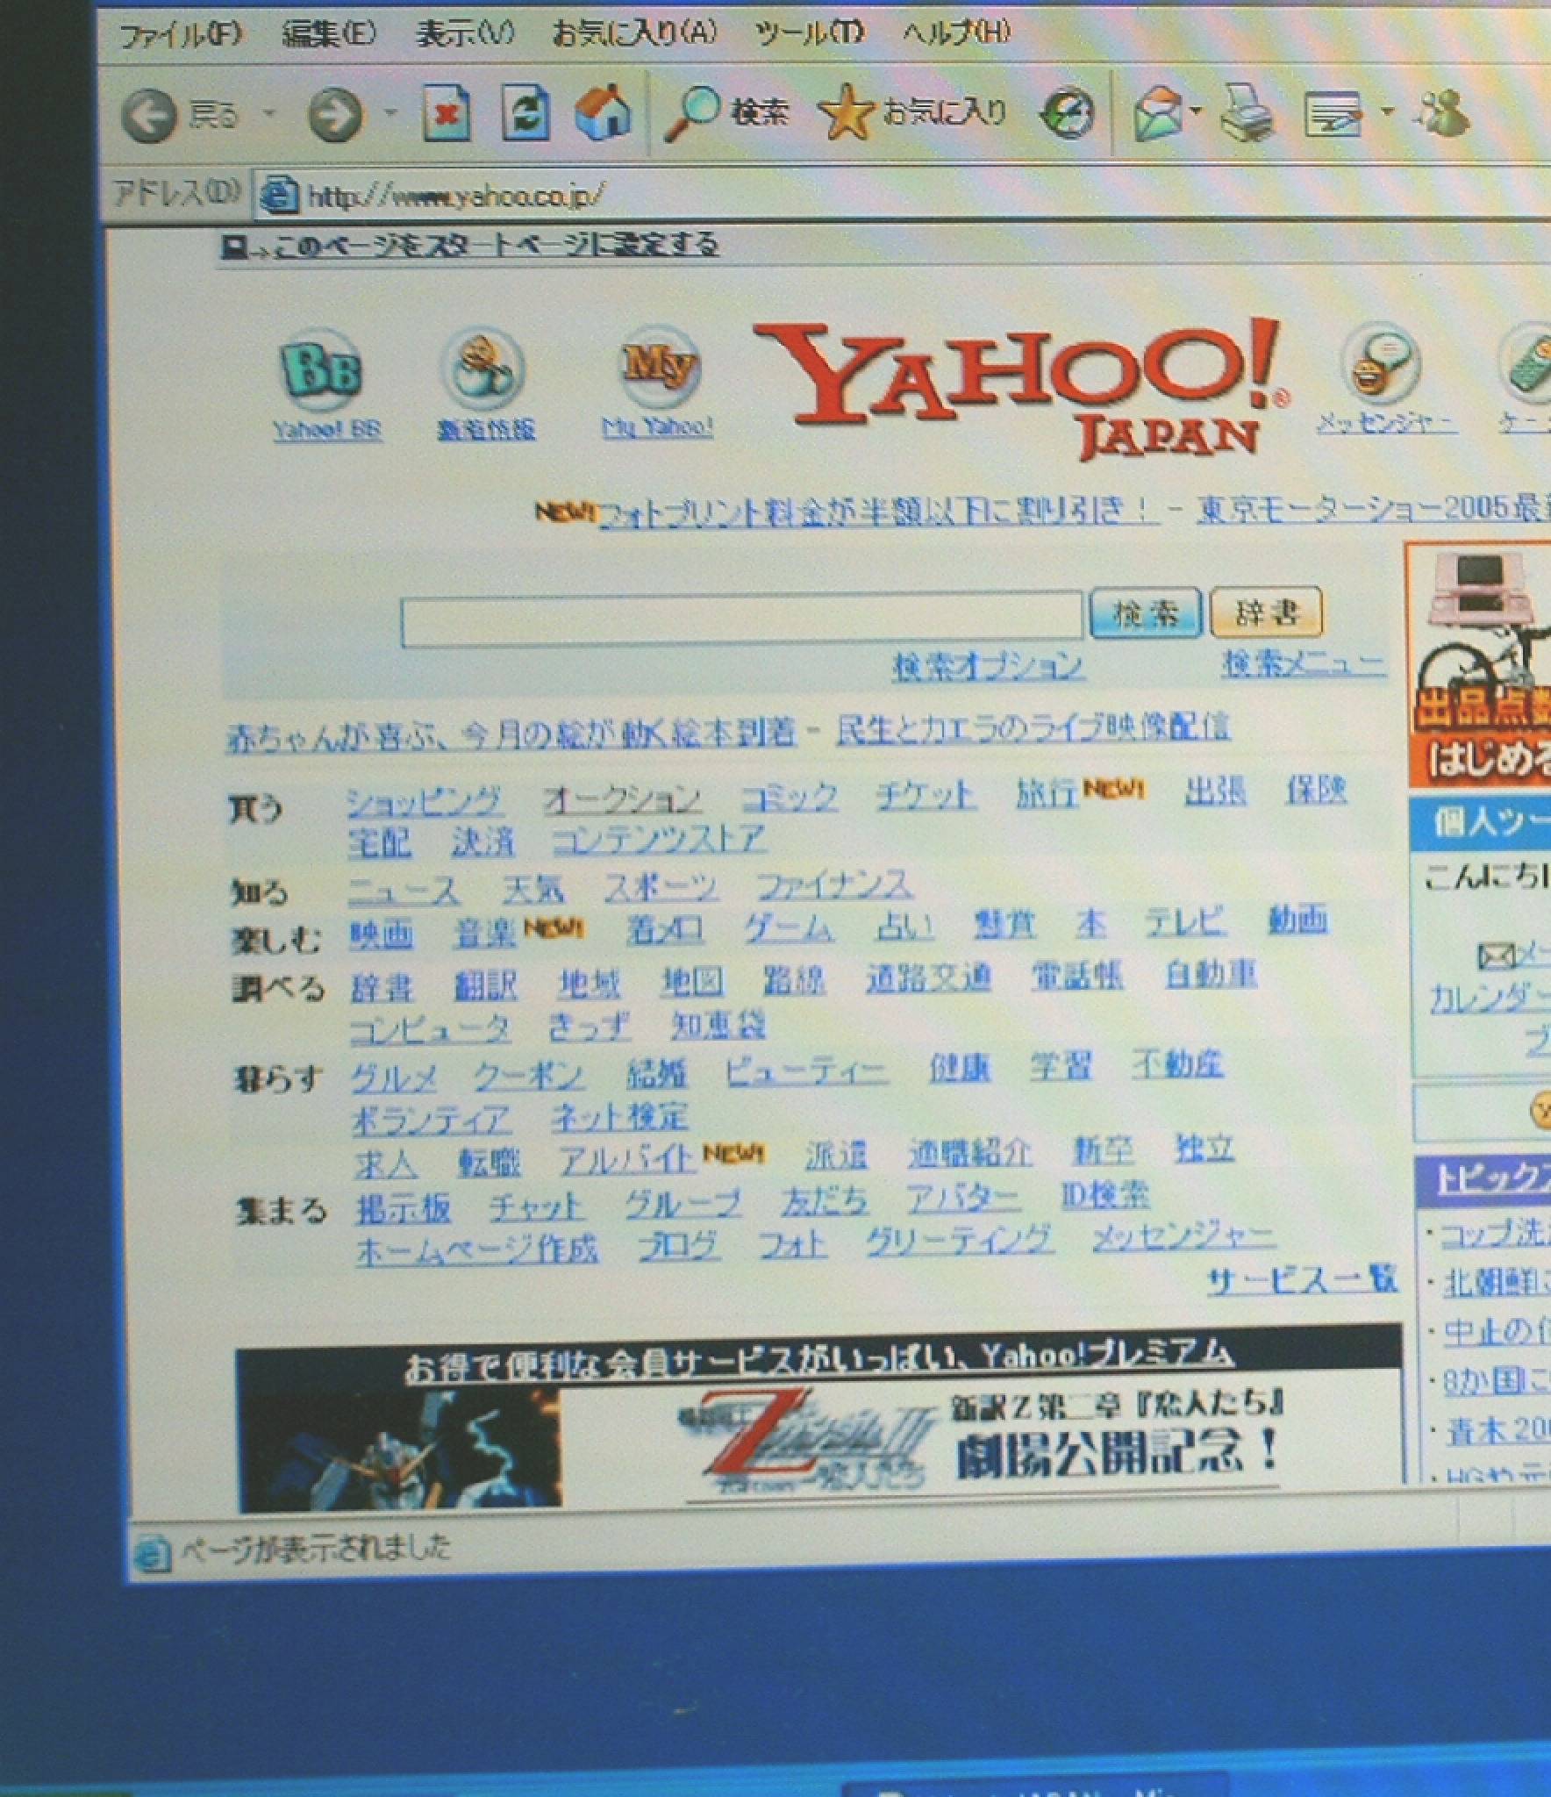This screenshot has height=1797, width=1551.
Task: Open the 掲示板 link
Action: 404,1210
